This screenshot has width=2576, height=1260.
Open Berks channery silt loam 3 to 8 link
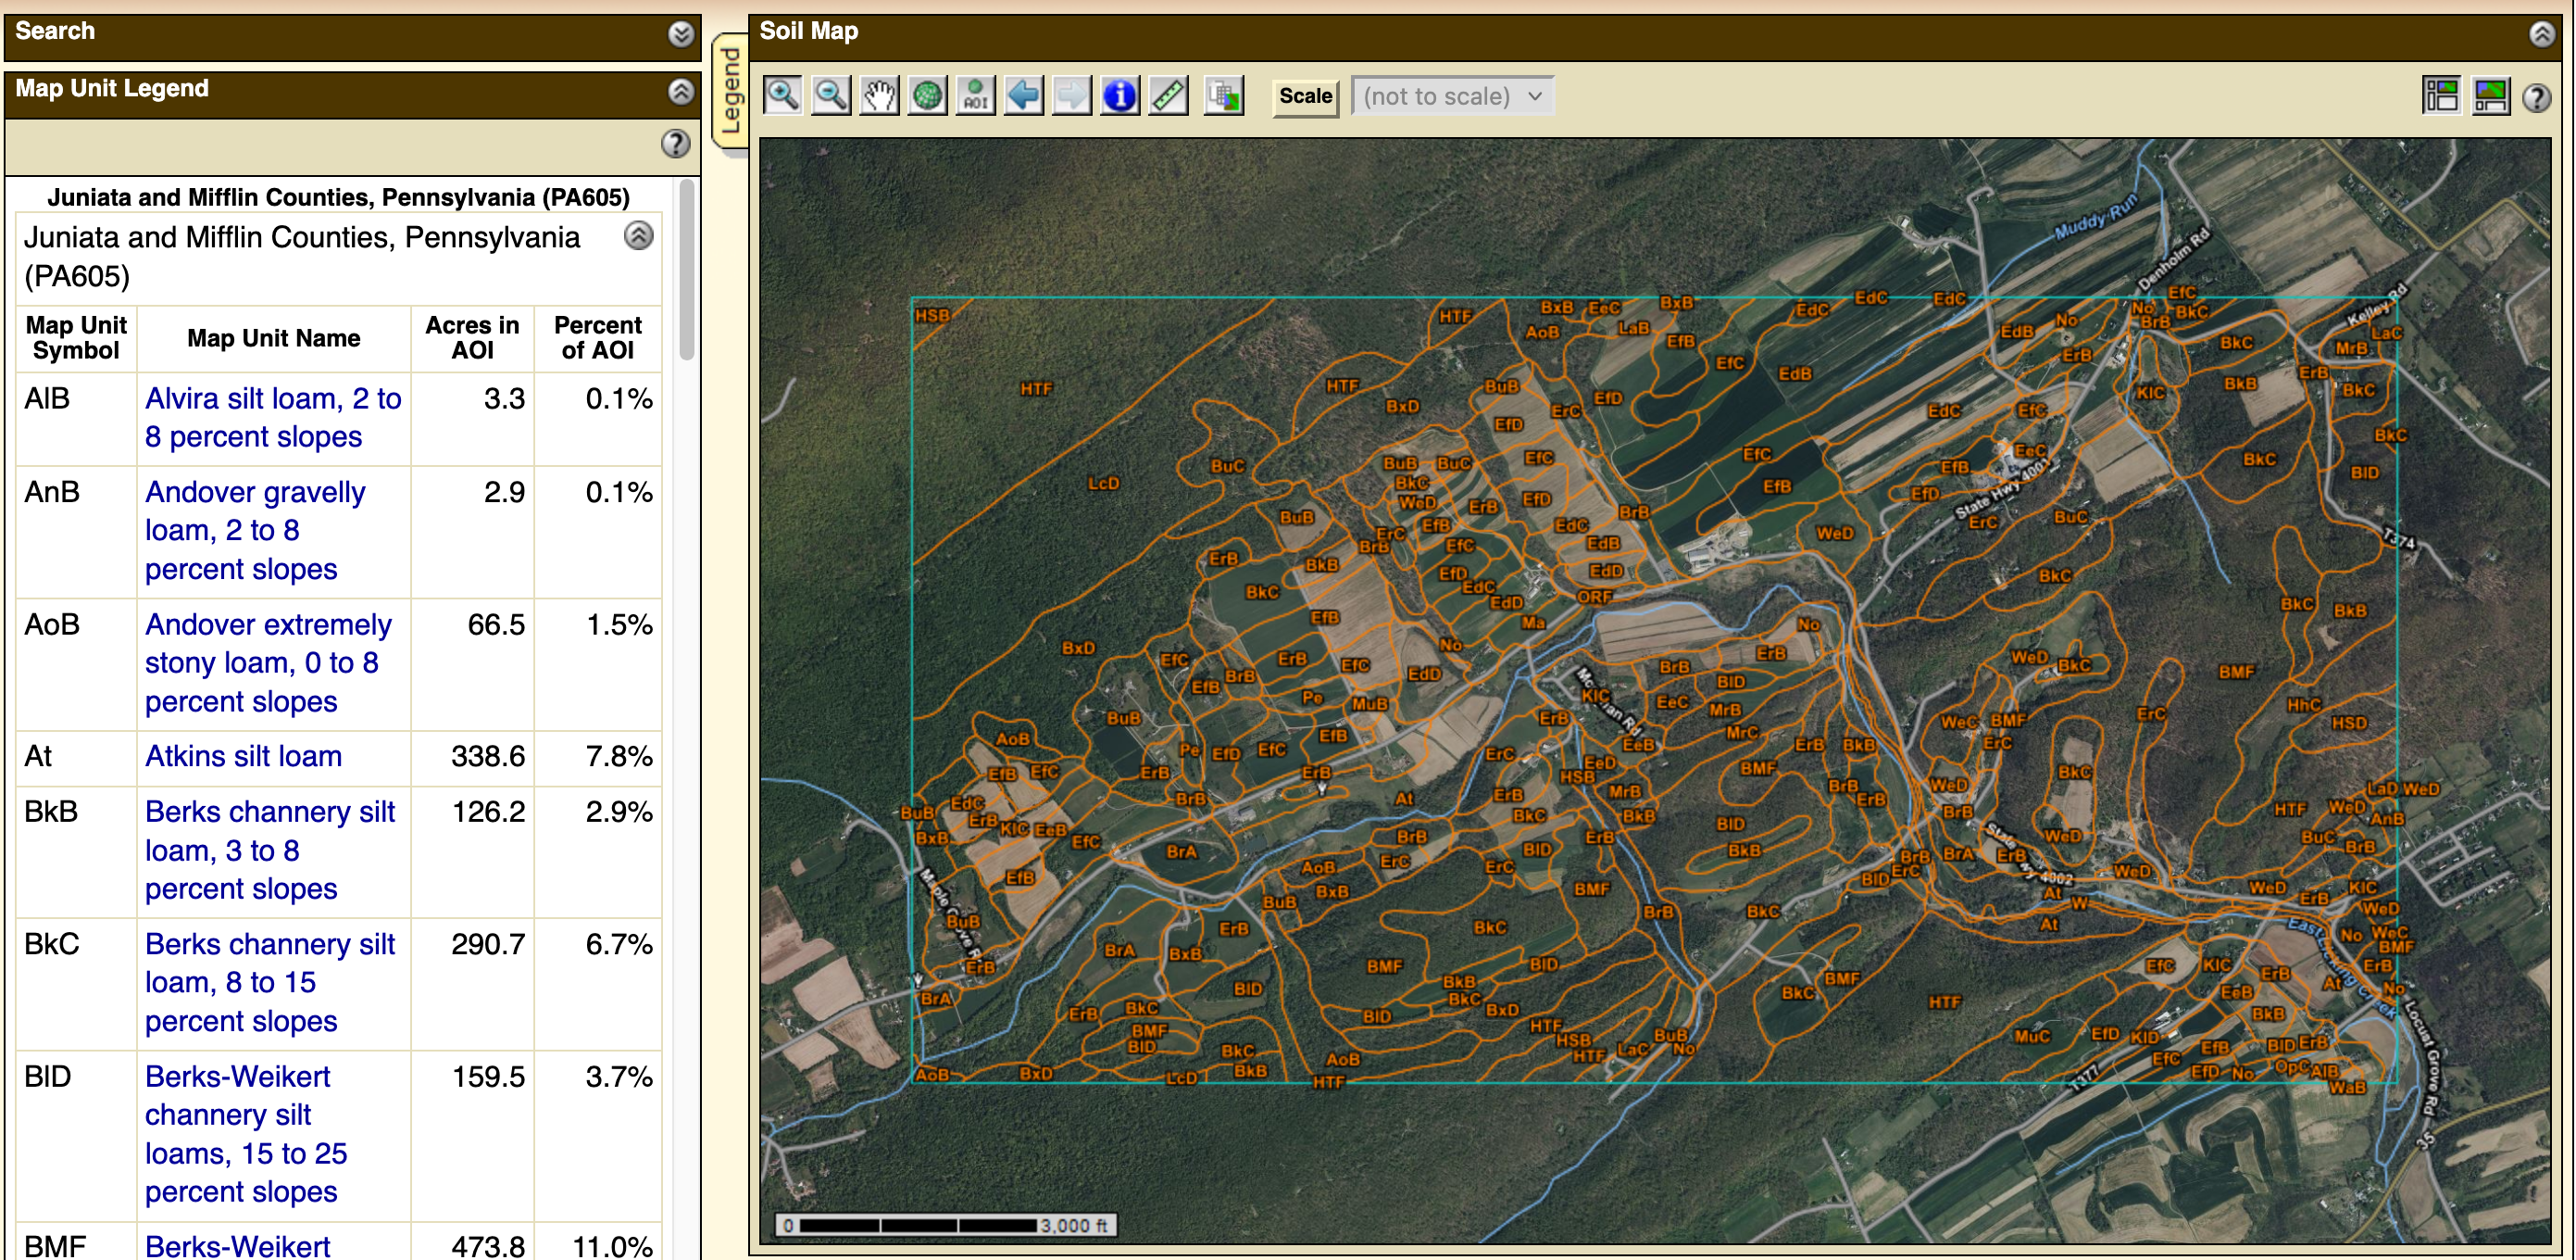click(270, 850)
